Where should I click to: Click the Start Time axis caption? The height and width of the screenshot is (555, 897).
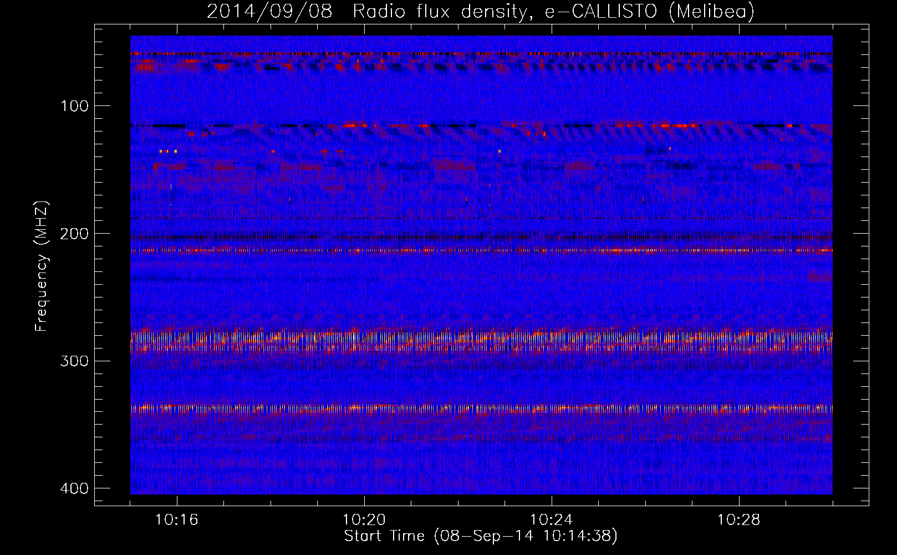[x=481, y=536]
